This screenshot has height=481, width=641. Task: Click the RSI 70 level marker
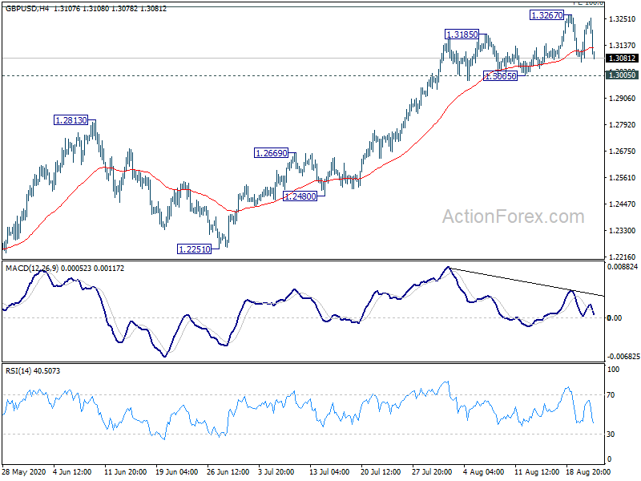[x=611, y=394]
